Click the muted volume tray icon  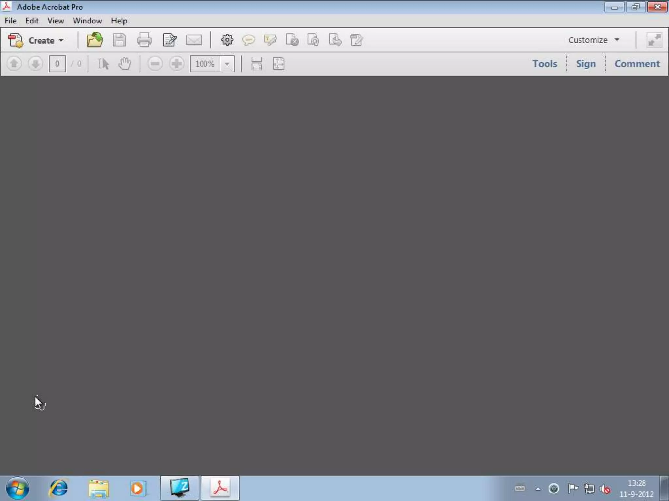coord(605,489)
